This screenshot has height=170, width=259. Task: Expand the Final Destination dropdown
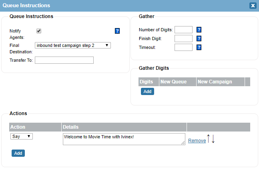[73, 45]
